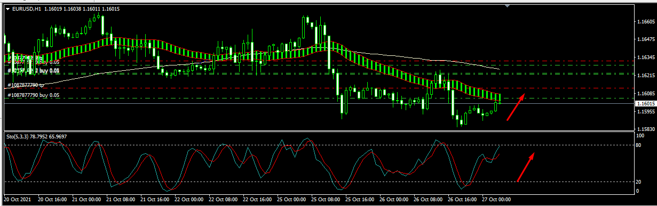Select the #1087877790 buy 0.05 order label

click(x=33, y=95)
